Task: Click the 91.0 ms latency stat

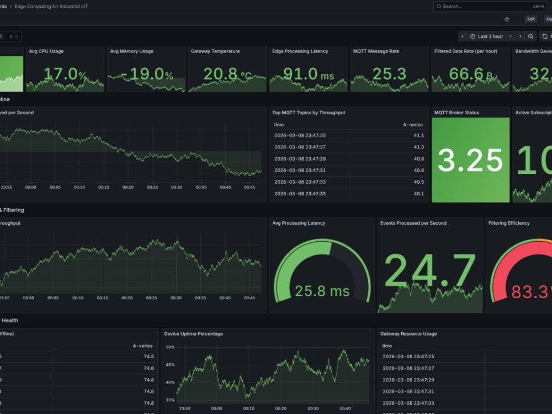Action: tap(309, 74)
